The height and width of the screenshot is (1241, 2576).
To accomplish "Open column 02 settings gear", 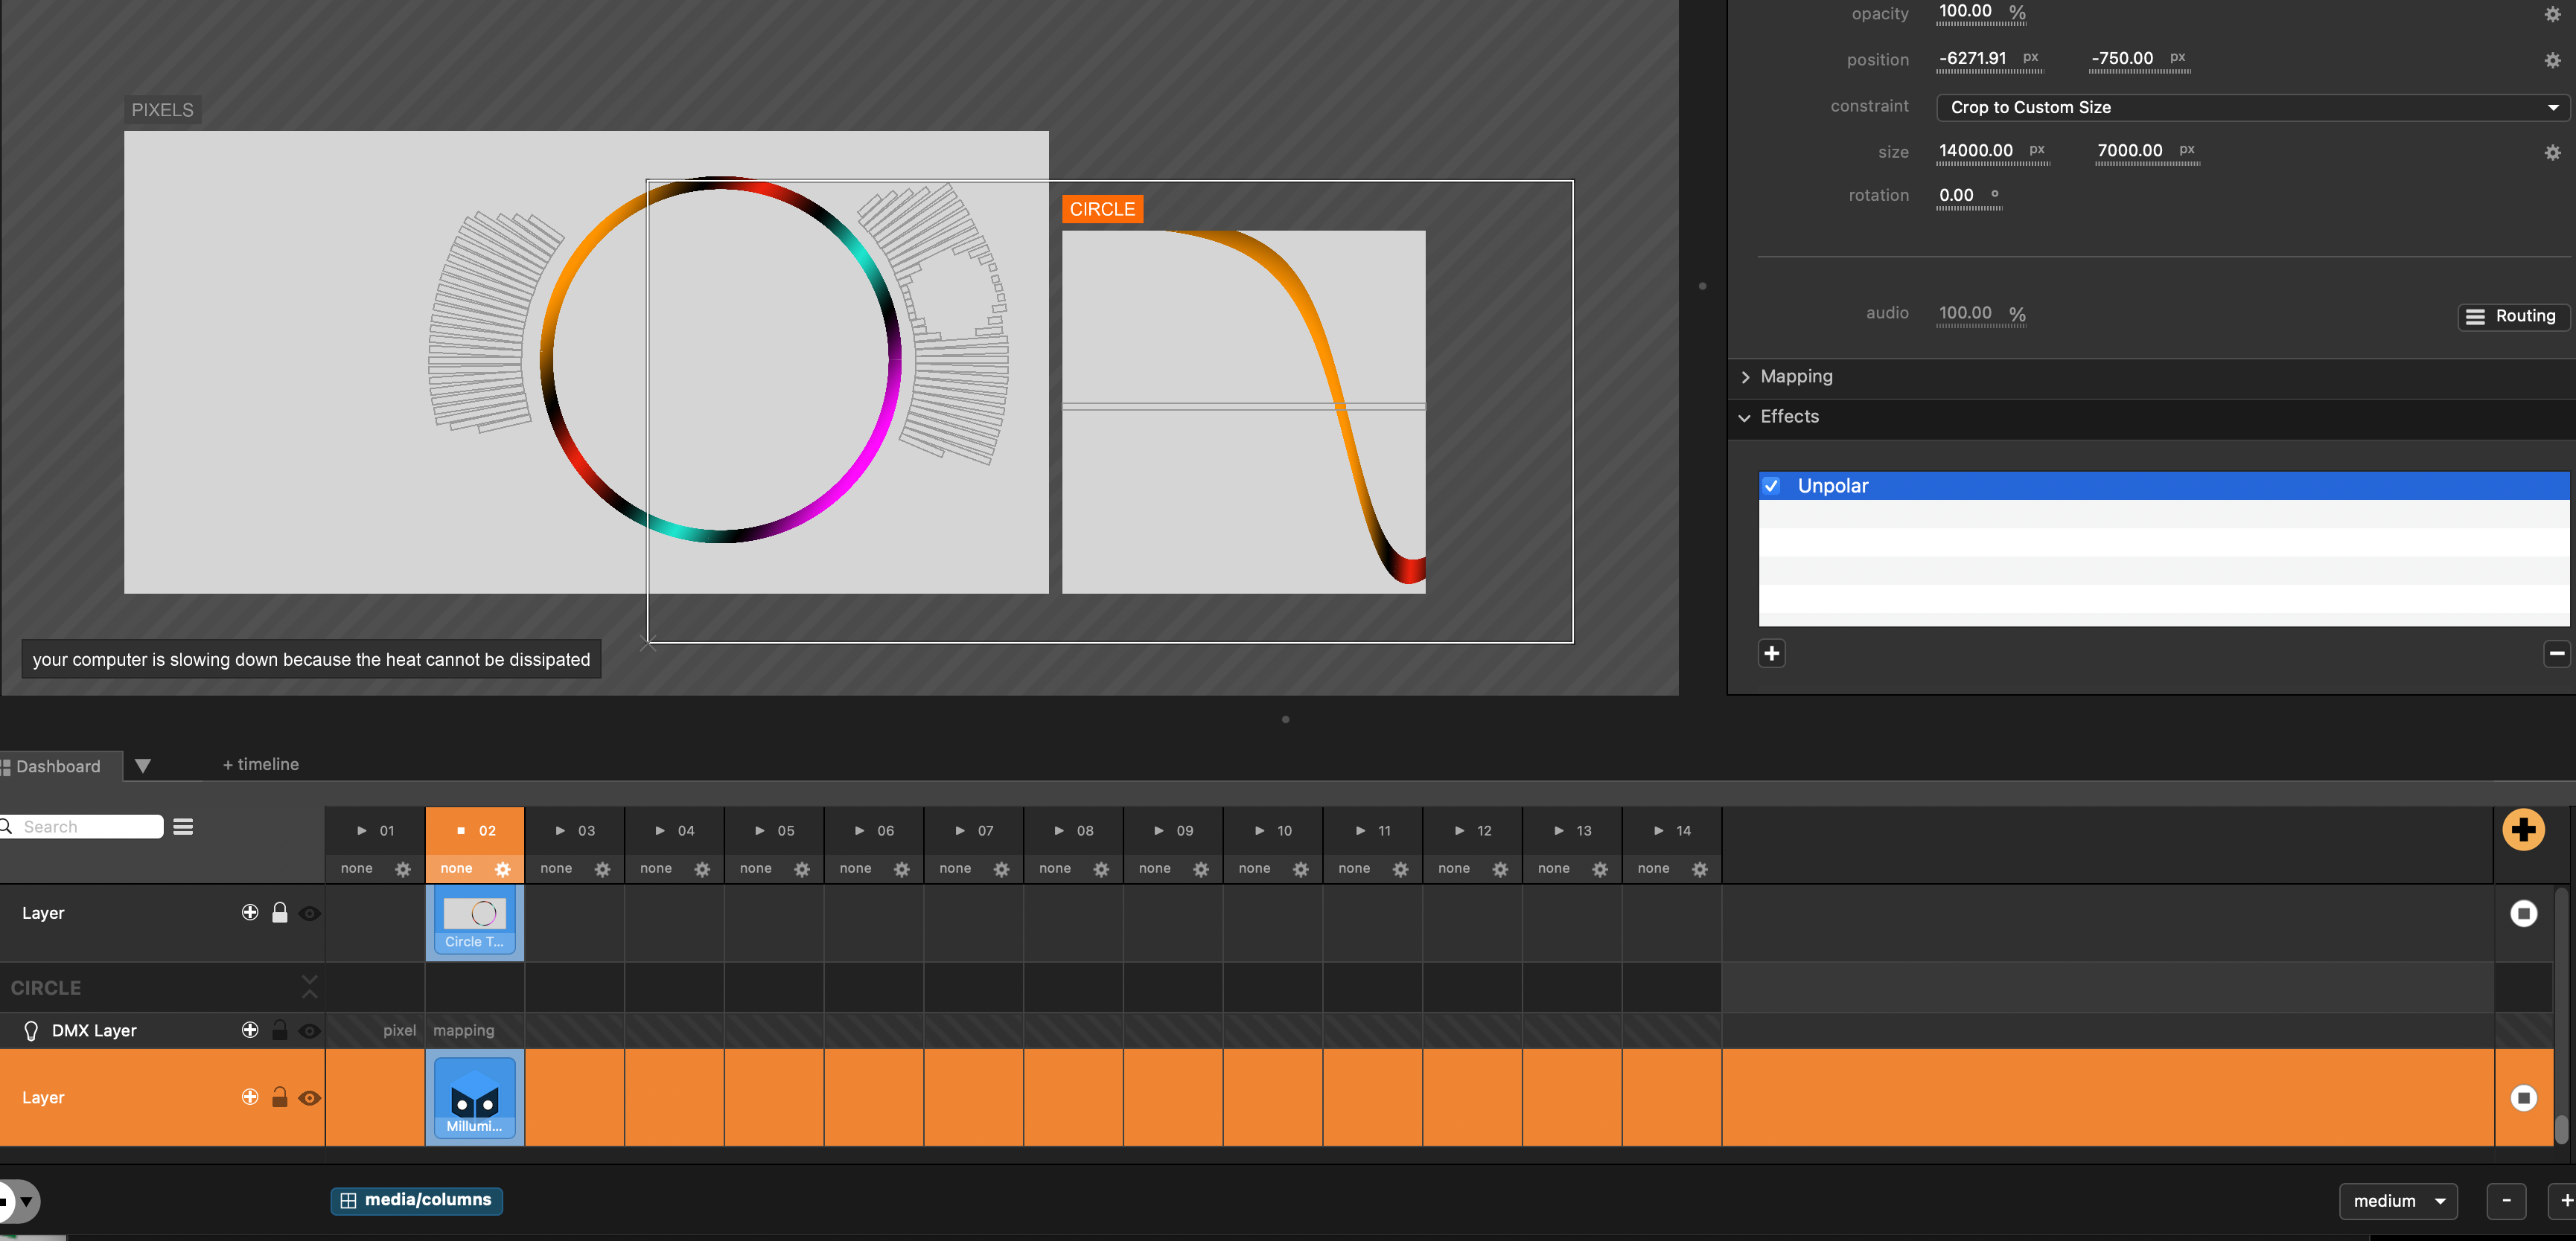I will (502, 869).
